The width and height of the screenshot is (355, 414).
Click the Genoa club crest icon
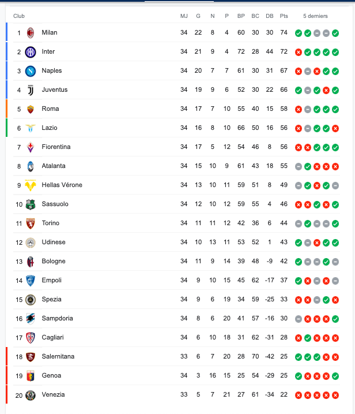pyautogui.click(x=31, y=376)
